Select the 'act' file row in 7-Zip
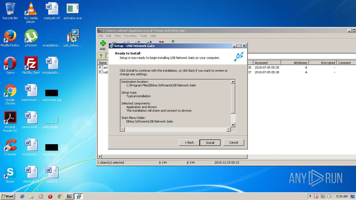This screenshot has height=200, width=356. coord(103,67)
